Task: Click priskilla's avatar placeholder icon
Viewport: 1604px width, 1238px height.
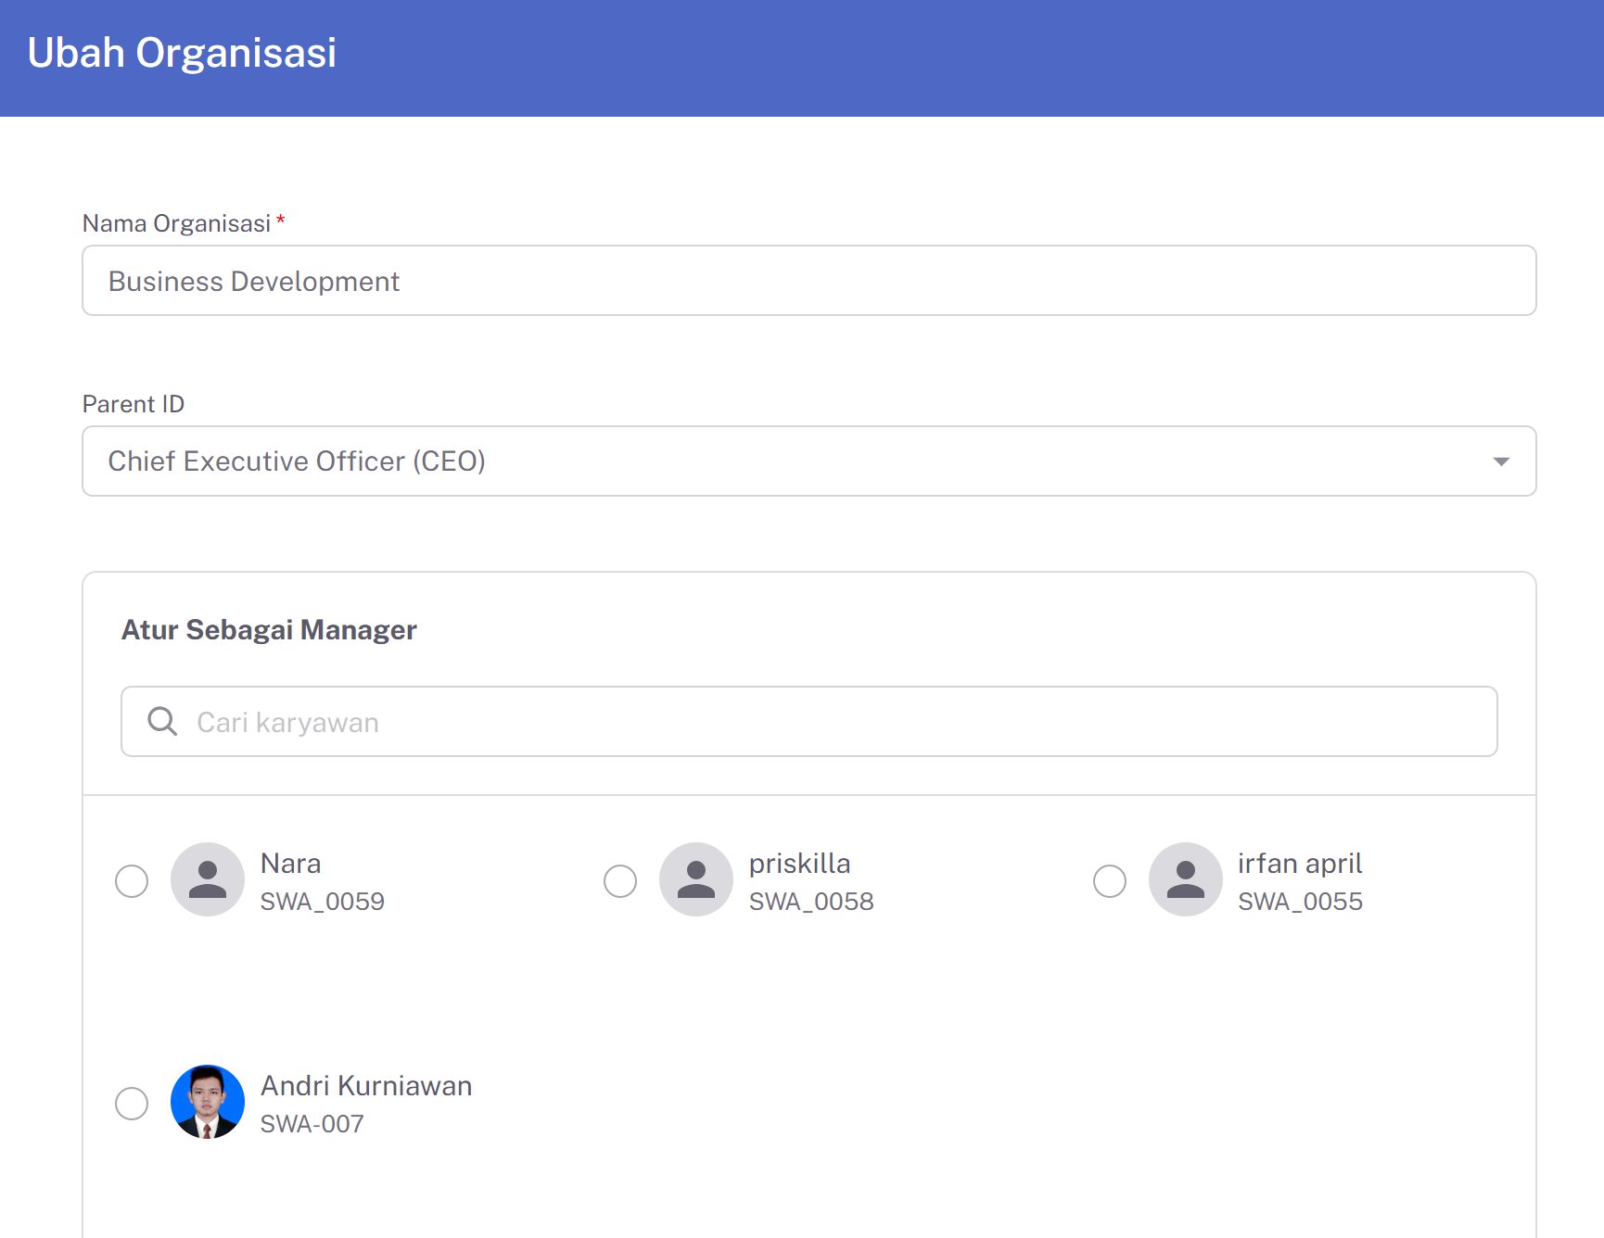Action: coord(696,879)
